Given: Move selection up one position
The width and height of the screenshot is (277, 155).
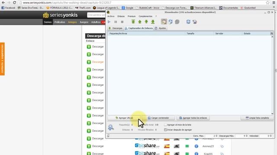Looking at the screenshot, I should (140, 22).
